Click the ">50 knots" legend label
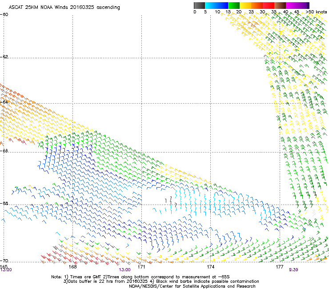The height and width of the screenshot is (289, 329). tap(316, 12)
